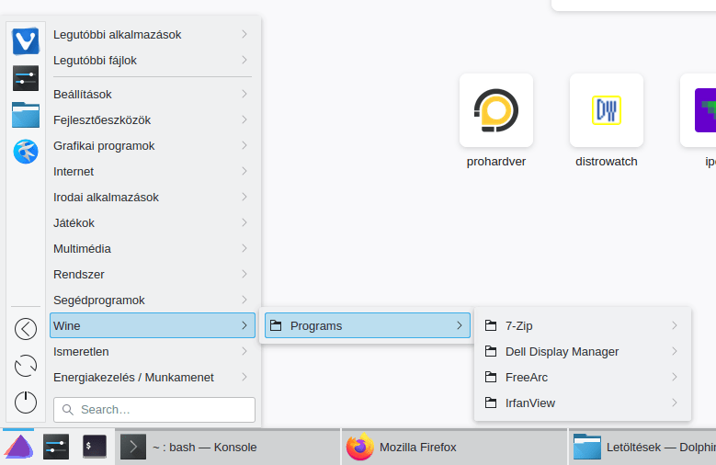
Task: Expand chevron on IrfanView row
Action: click(x=675, y=403)
